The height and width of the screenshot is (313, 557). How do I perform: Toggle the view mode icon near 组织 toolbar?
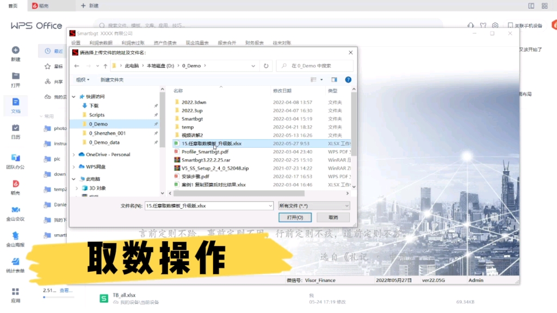[x=313, y=79]
